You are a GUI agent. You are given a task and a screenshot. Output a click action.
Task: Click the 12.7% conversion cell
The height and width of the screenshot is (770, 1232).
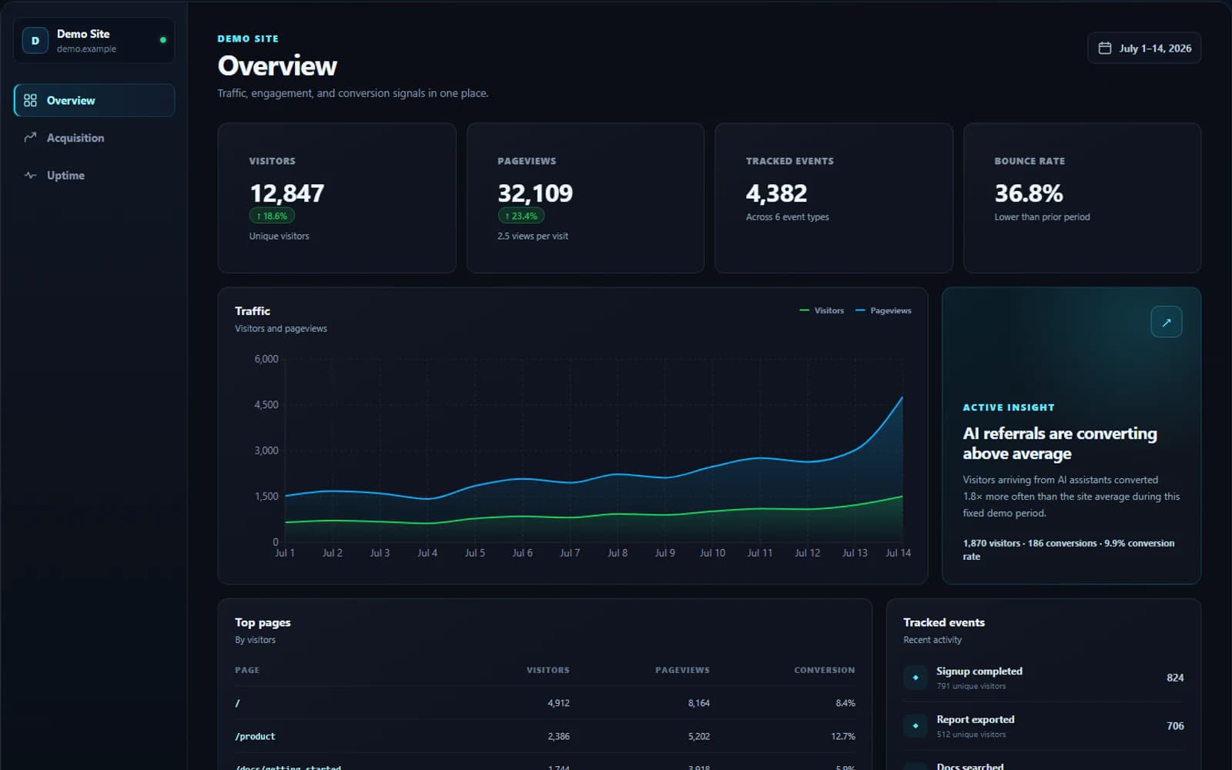[x=842, y=736]
